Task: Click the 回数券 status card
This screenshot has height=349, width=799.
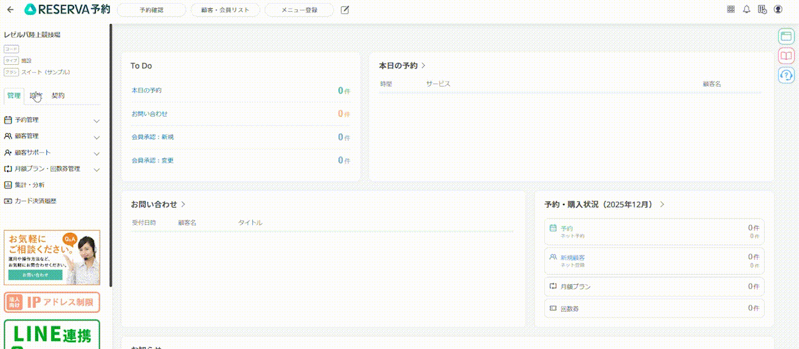Action: (x=654, y=308)
